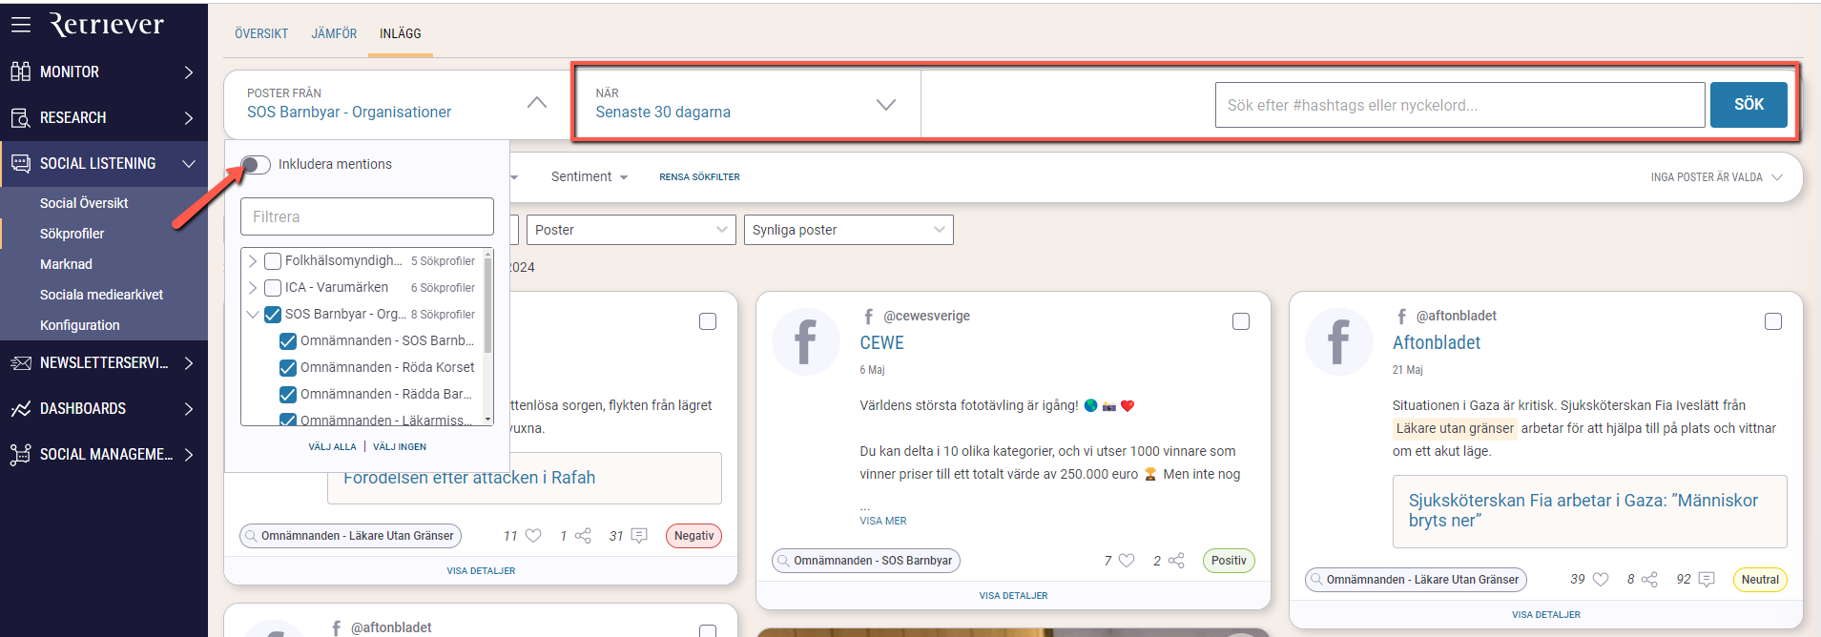This screenshot has width=1821, height=637.
Task: Select the checkbox on the Negativ post card
Action: pos(708,321)
